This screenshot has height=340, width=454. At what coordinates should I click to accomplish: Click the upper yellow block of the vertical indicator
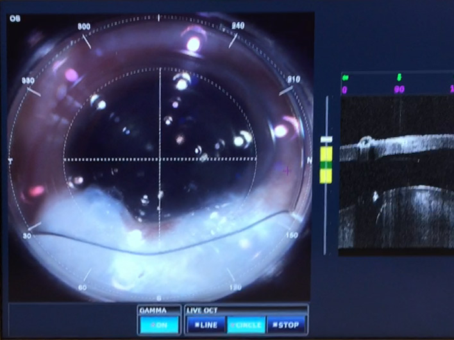[x=327, y=153]
